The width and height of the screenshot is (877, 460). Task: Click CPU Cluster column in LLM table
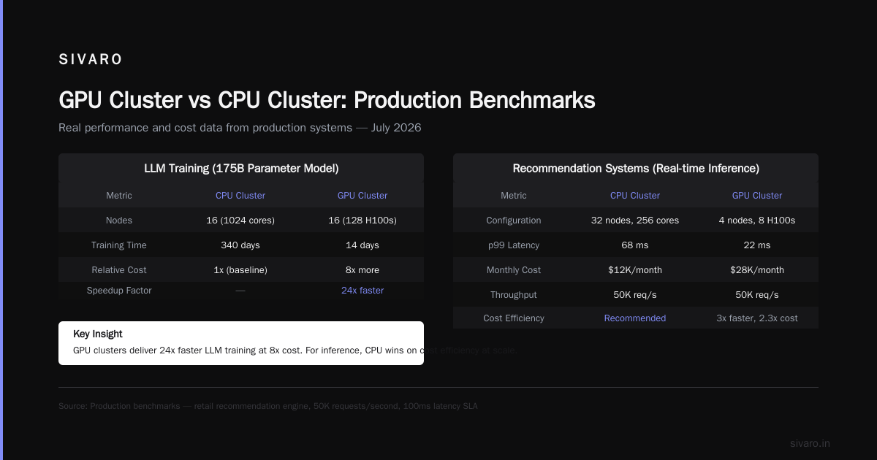click(240, 196)
